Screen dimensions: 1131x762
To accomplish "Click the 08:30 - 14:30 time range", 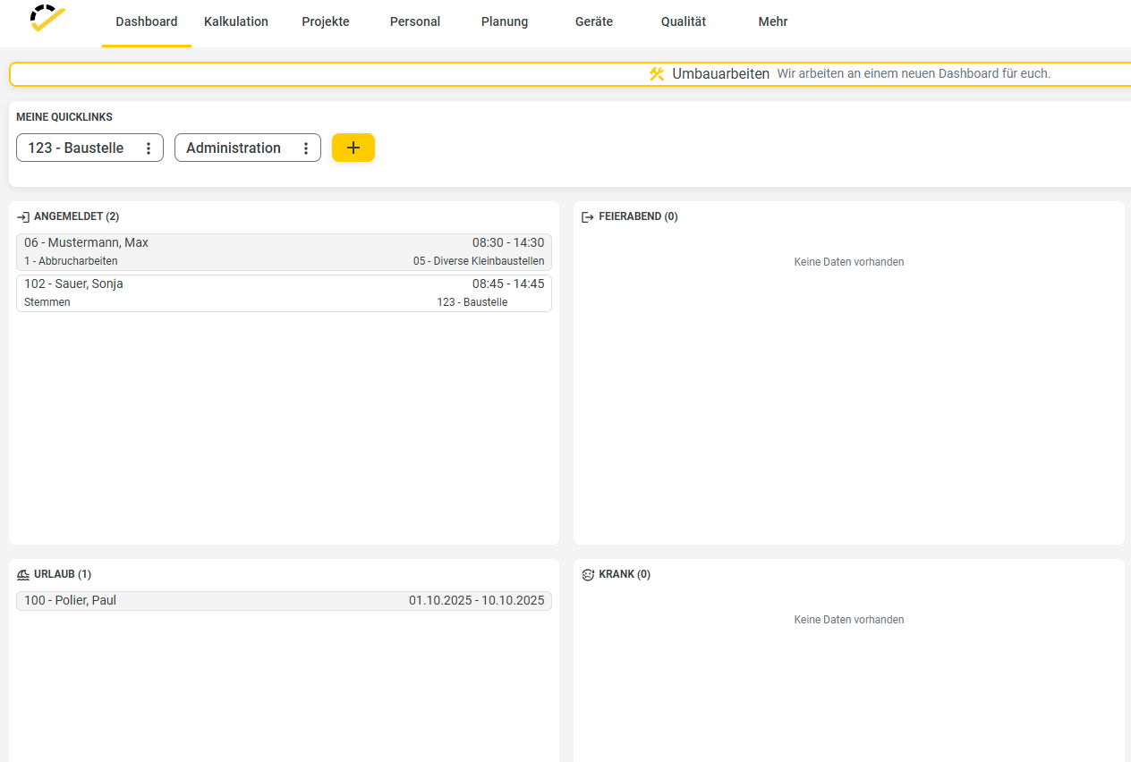I will [508, 242].
